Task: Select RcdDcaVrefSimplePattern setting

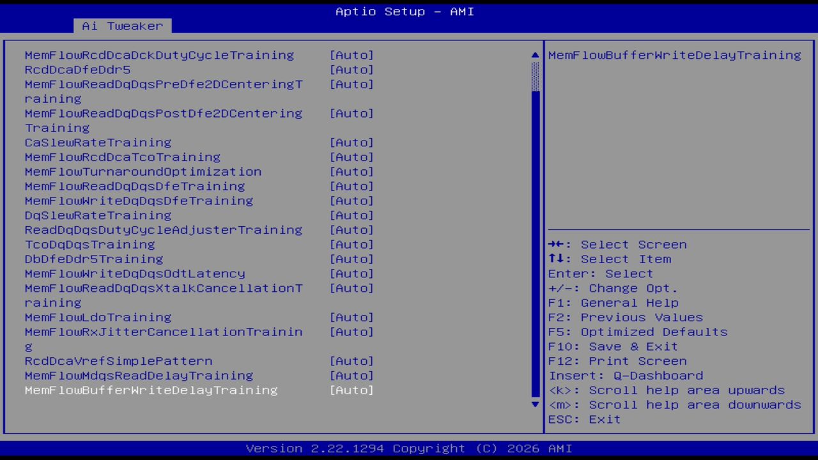Action: [x=118, y=361]
